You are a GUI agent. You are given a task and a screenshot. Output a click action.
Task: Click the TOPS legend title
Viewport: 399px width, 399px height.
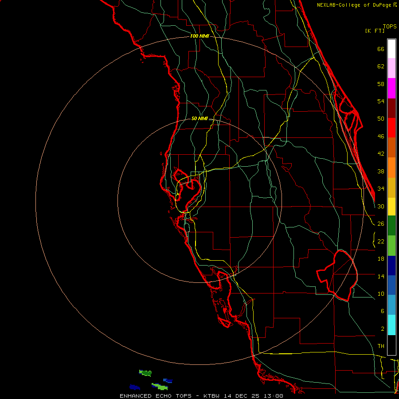(x=390, y=27)
